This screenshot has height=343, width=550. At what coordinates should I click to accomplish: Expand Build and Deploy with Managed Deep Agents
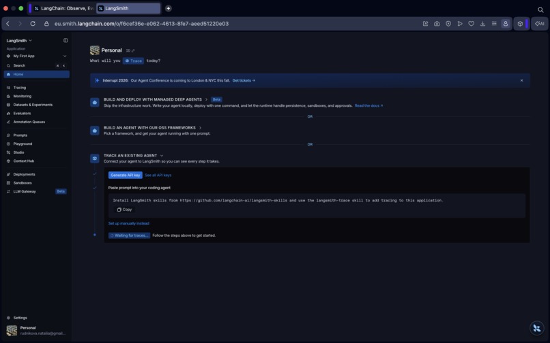[x=206, y=99]
